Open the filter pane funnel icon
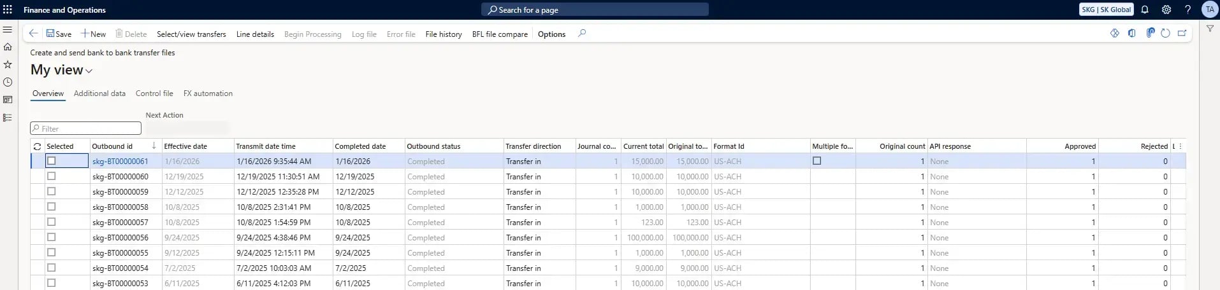Image resolution: width=1220 pixels, height=290 pixels. [1209, 29]
